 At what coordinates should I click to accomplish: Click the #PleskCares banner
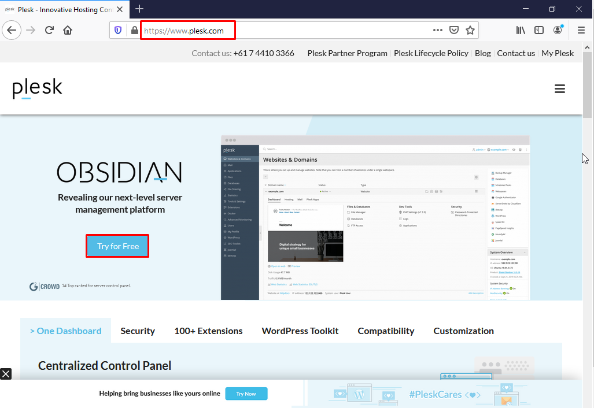[445, 394]
